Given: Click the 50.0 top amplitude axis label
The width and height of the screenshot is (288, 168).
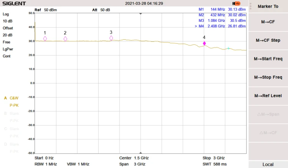Looking at the screenshot, I should (x=31, y=13).
